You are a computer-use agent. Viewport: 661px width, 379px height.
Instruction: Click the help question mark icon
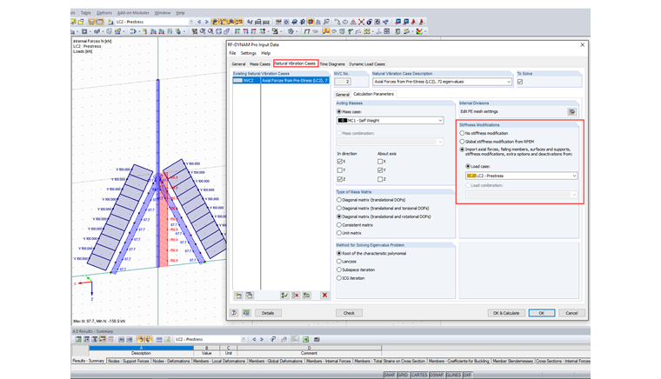point(235,313)
